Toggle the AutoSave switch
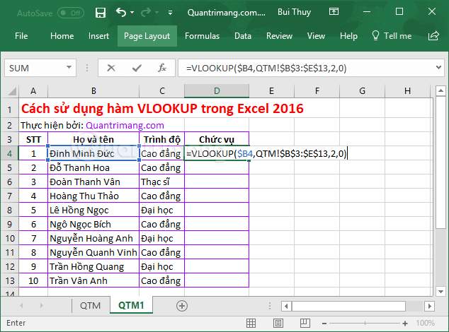 point(71,13)
